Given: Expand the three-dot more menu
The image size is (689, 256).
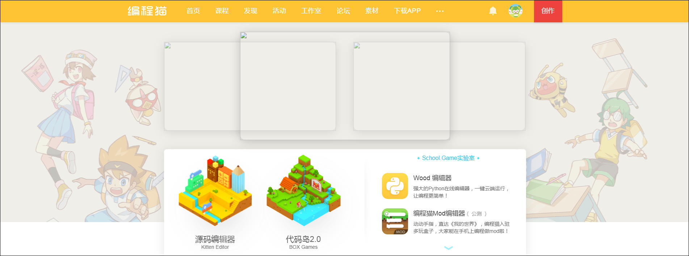Looking at the screenshot, I should tap(440, 11).
